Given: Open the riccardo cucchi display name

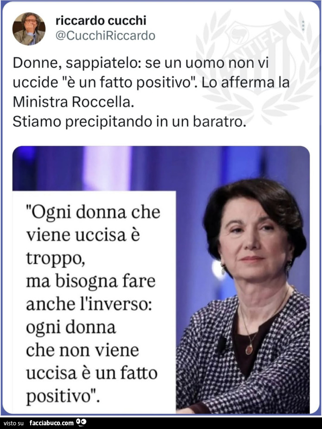Looking at the screenshot, I should [x=101, y=21].
